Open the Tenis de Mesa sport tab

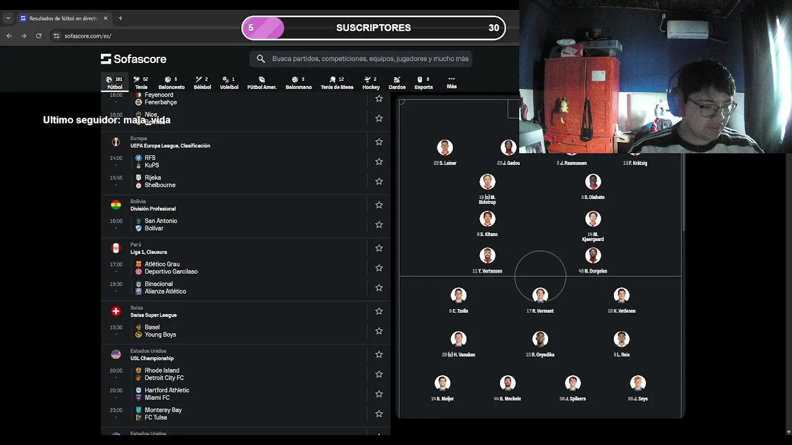pos(337,83)
